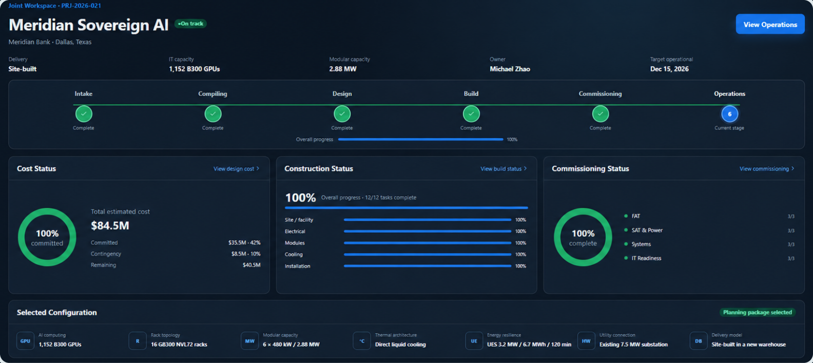Screen dimensions: 813x363
Task: Click the Joint Workspace breadcrumb text
Action: 32,6
